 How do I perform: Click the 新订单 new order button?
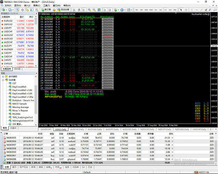click(46, 10)
